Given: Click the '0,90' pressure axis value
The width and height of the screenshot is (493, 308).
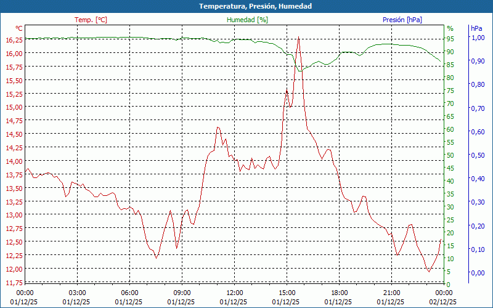Looking at the screenshot, I should [x=477, y=61].
